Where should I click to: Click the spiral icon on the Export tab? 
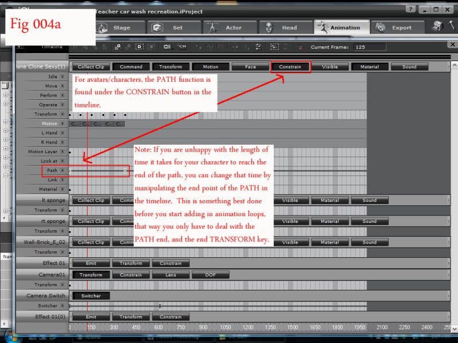pyautogui.click(x=380, y=27)
